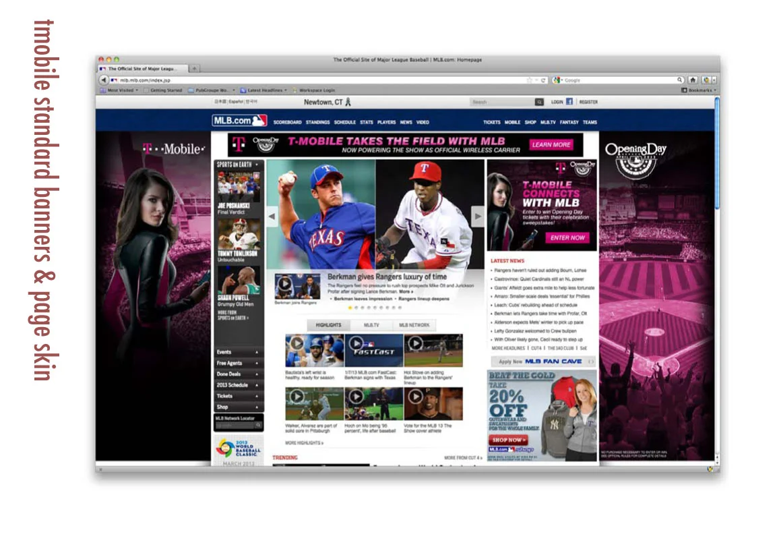Viewport: 775px width, 553px height.
Task: Expand the 2013 Schedule sidebar section
Action: pyautogui.click(x=239, y=385)
